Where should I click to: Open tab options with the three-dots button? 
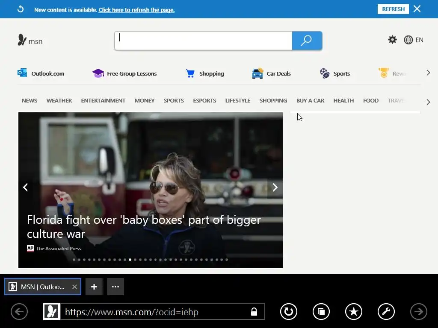tap(115, 287)
